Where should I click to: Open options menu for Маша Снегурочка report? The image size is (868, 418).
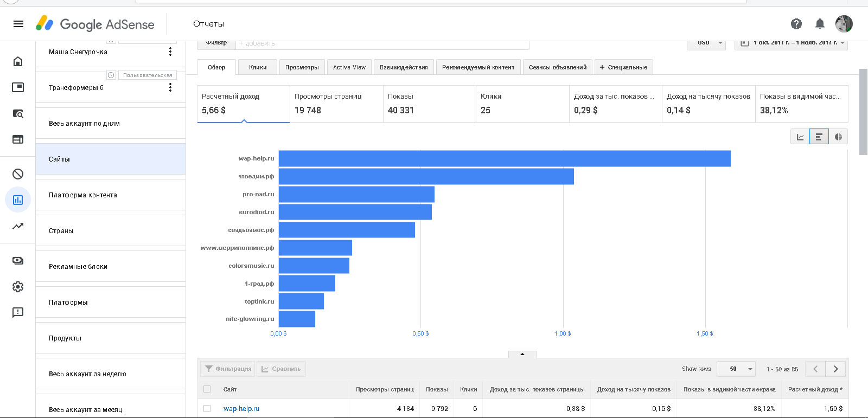(x=170, y=52)
